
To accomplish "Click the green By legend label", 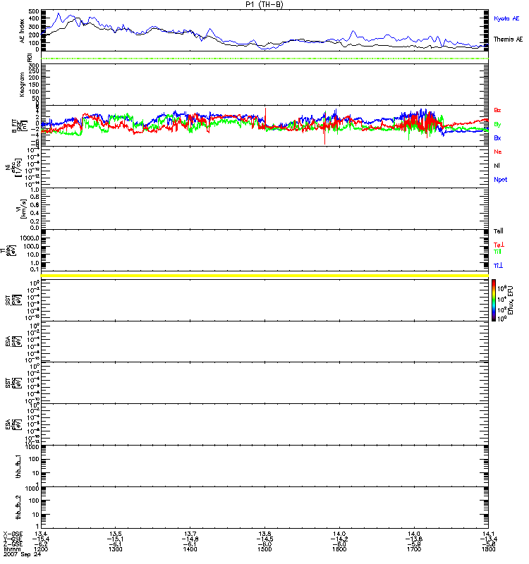I will [497, 125].
